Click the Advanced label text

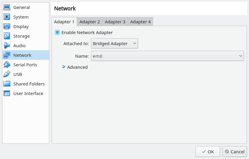coord(77,67)
